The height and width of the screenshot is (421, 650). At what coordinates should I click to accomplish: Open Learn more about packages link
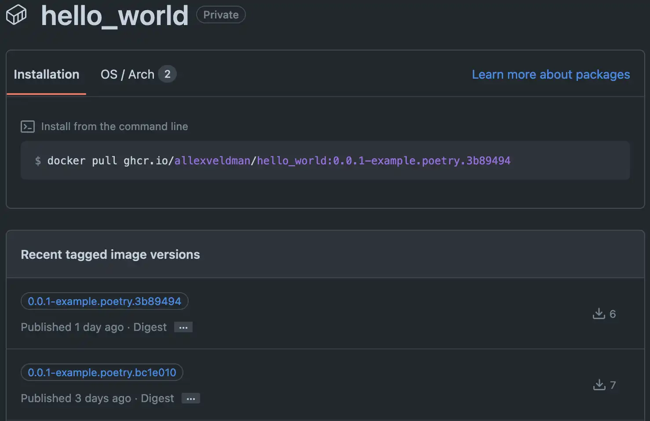(x=551, y=74)
